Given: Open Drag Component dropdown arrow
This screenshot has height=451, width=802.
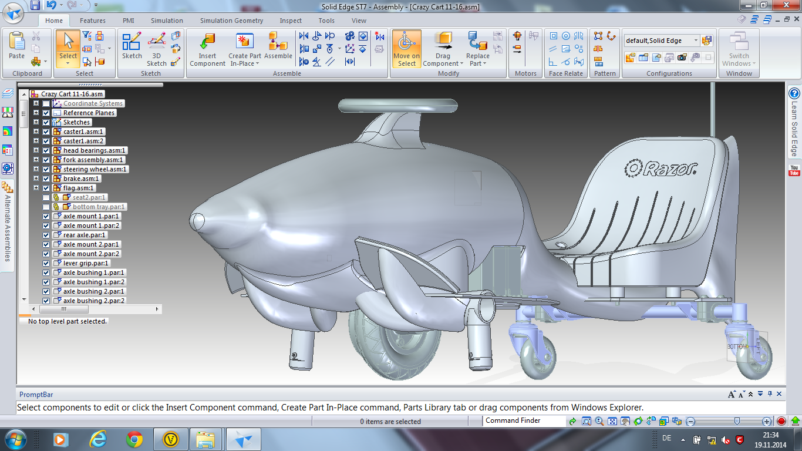Looking at the screenshot, I should point(461,63).
